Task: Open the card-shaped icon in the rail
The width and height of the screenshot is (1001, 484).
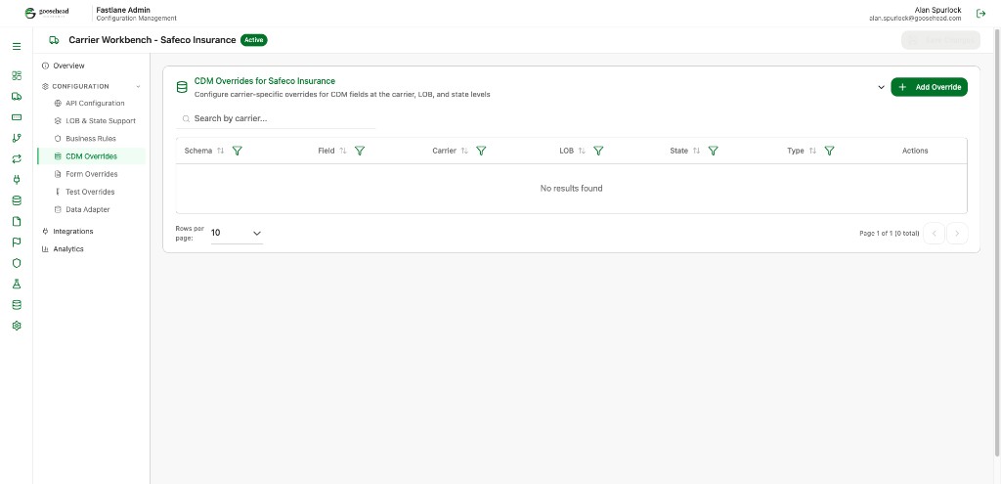Action: 17,117
